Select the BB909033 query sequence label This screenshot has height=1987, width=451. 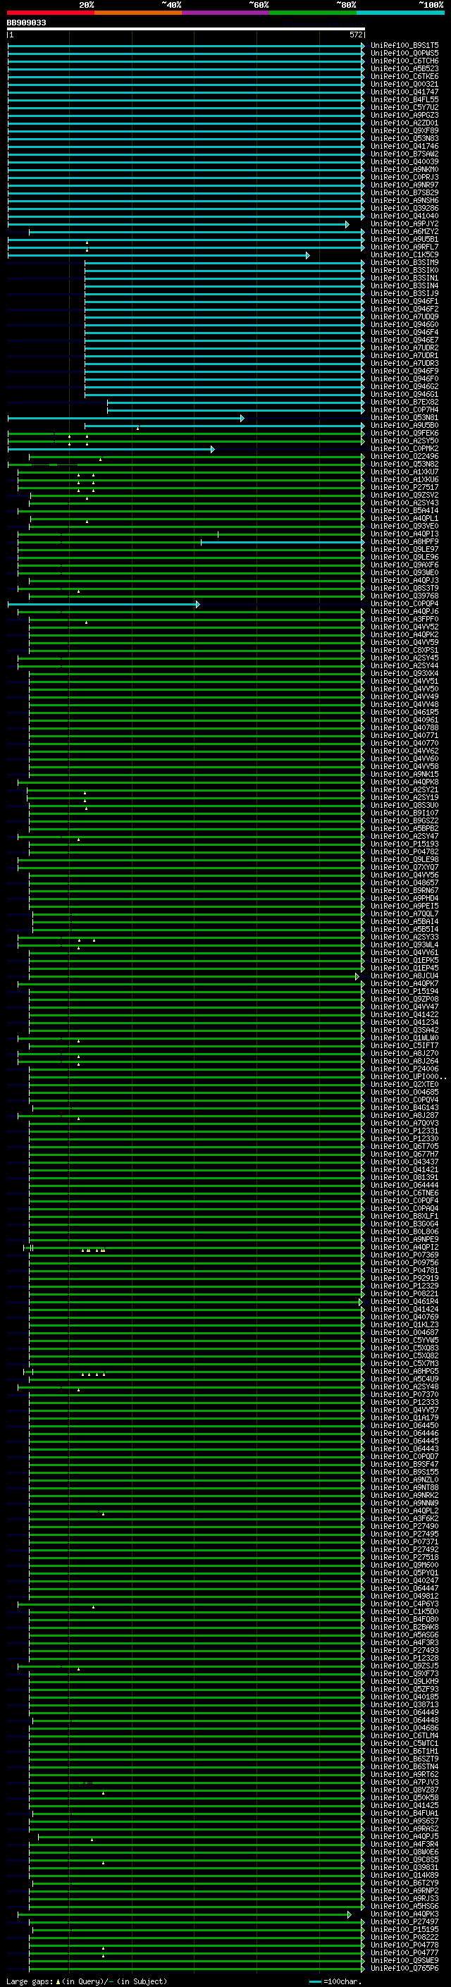click(26, 23)
